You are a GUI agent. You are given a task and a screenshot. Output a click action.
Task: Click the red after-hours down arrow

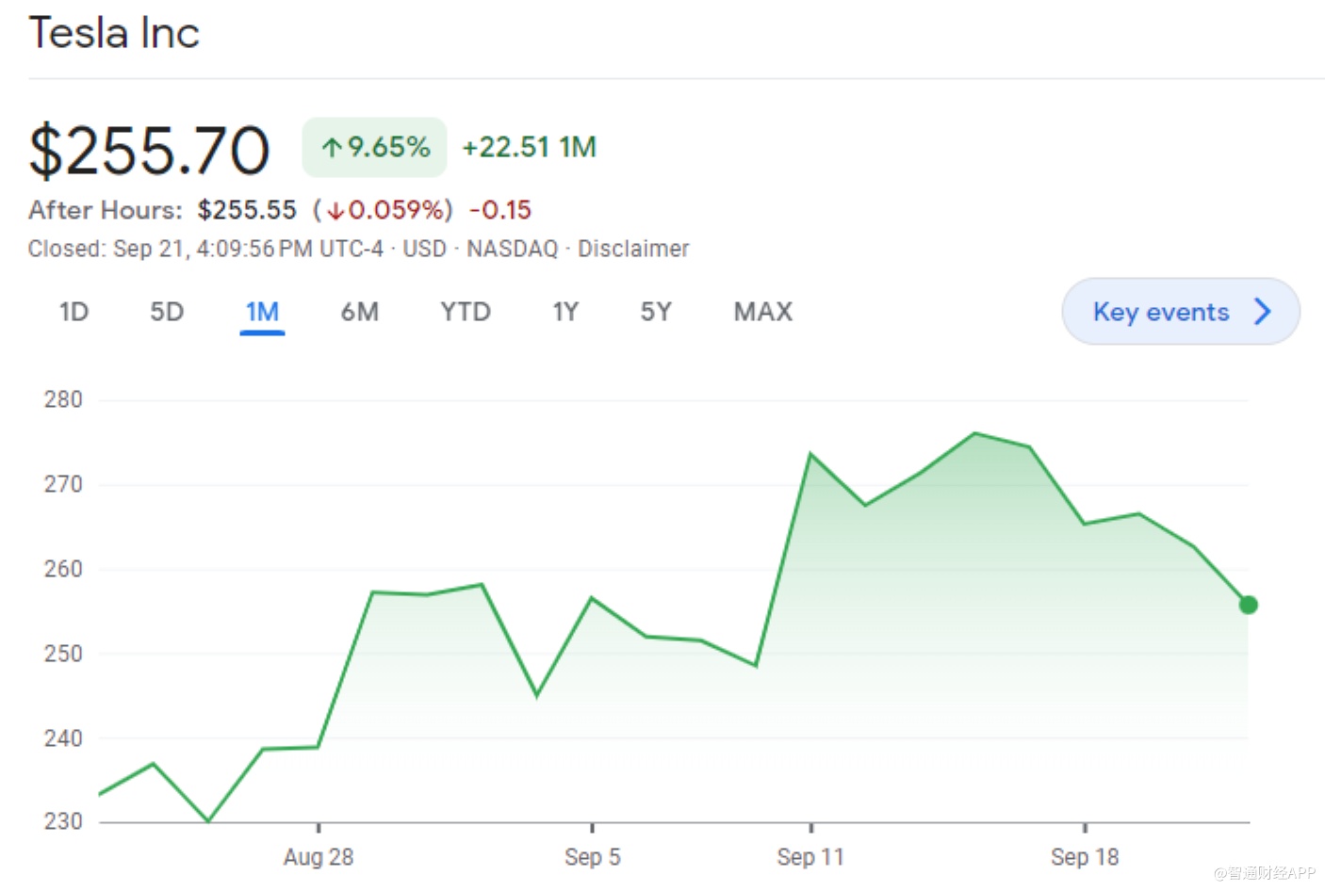pyautogui.click(x=335, y=211)
